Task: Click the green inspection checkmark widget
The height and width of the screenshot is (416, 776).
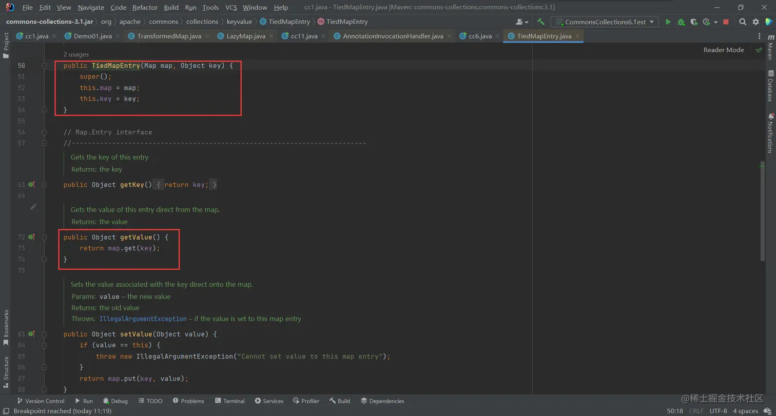Action: click(759, 50)
